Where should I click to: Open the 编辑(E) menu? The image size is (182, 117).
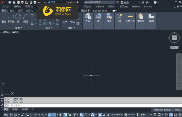click(x=17, y=6)
